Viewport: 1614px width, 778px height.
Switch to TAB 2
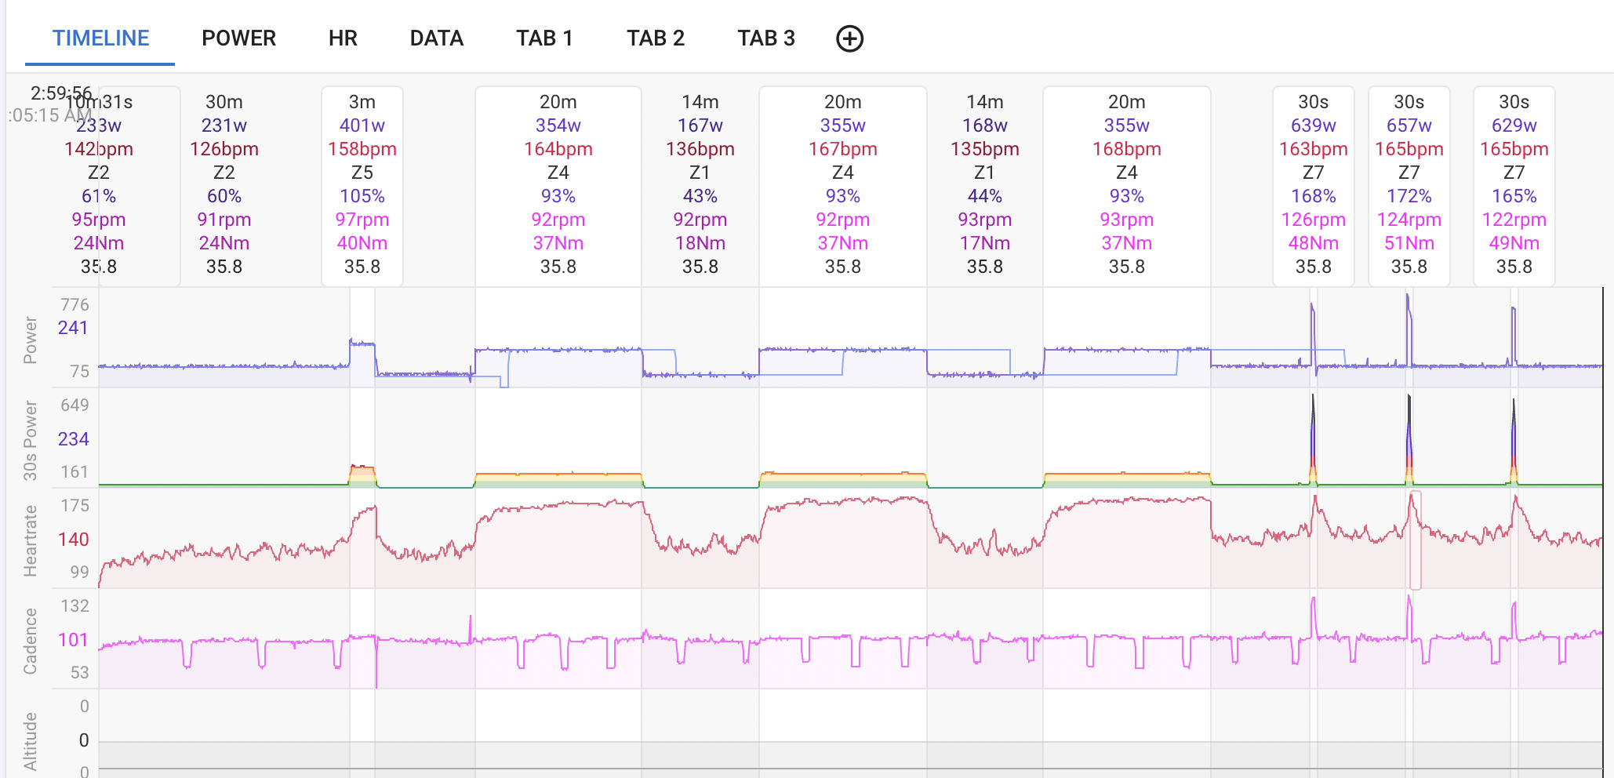(655, 38)
